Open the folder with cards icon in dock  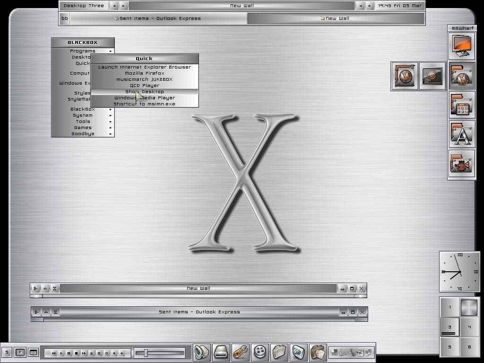(318, 352)
